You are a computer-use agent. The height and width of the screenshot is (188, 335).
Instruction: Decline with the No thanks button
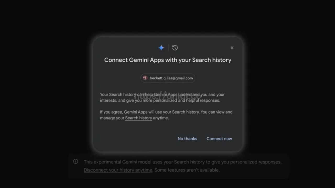pos(187,139)
